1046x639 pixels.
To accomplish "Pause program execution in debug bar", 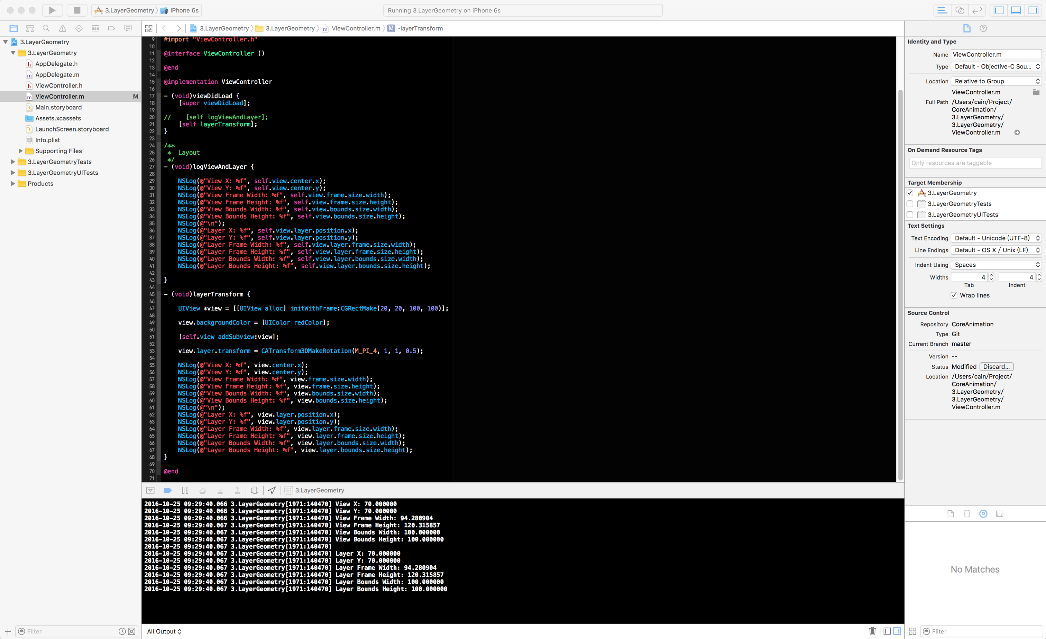I will click(185, 490).
